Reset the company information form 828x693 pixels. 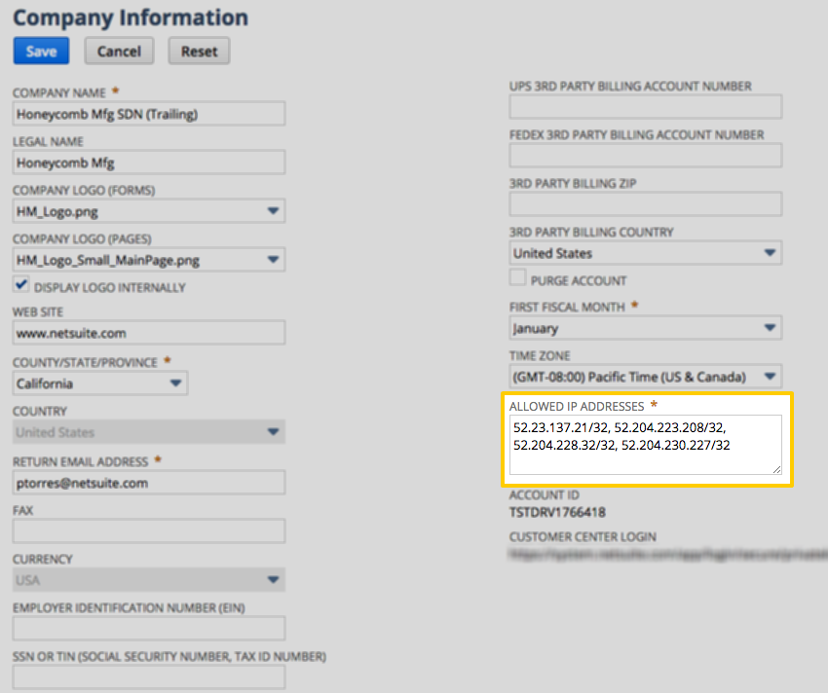[x=198, y=50]
